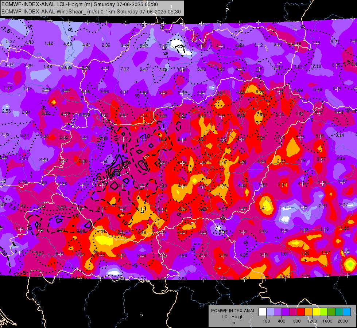
Task: Click the wind shear value 6.55
Action: tap(101, 255)
